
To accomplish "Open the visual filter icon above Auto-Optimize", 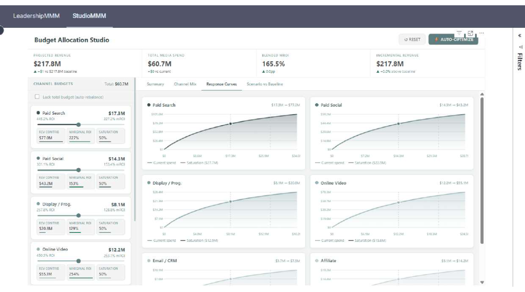I will pyautogui.click(x=459, y=33).
